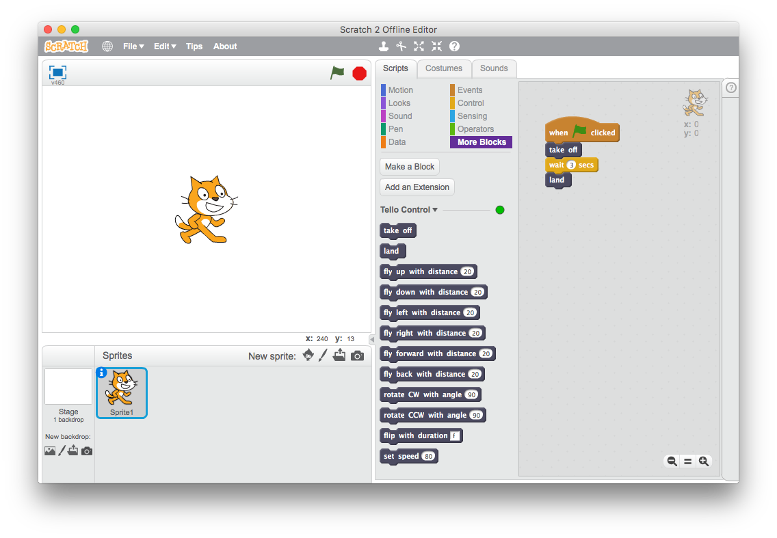Select the Block help question mark tool
The width and height of the screenshot is (777, 538).
point(454,46)
